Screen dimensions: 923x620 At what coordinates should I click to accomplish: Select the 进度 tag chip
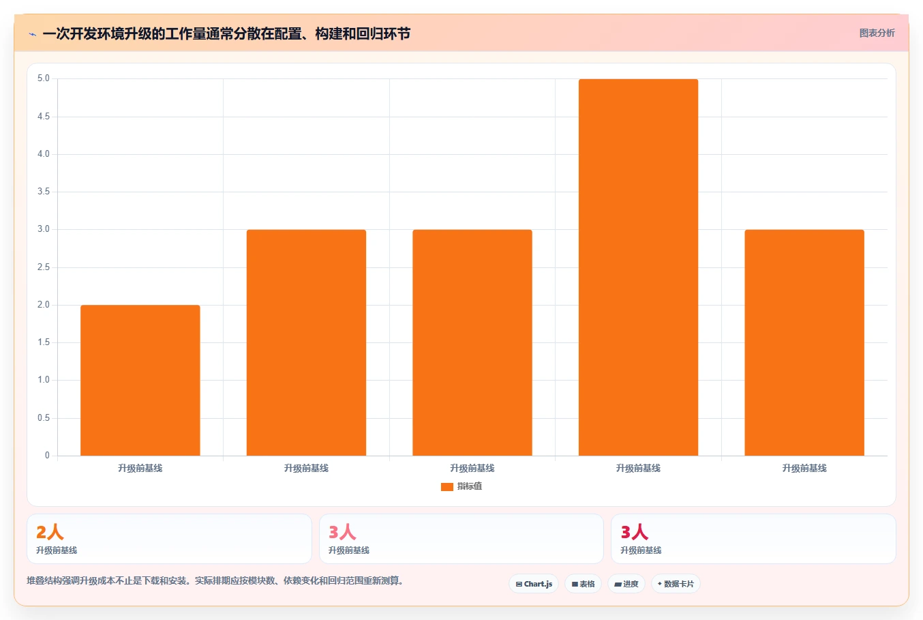pos(626,584)
